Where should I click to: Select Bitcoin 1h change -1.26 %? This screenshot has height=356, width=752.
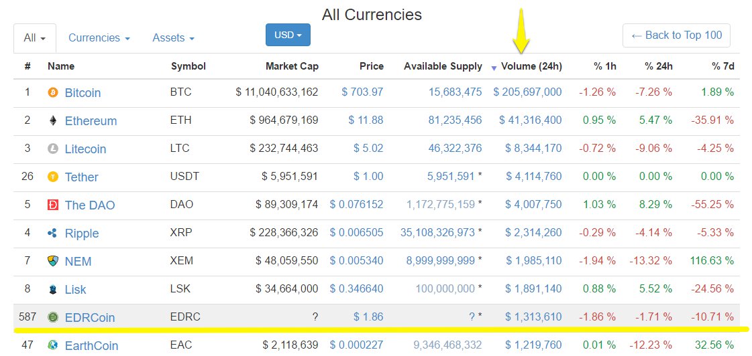coord(598,92)
